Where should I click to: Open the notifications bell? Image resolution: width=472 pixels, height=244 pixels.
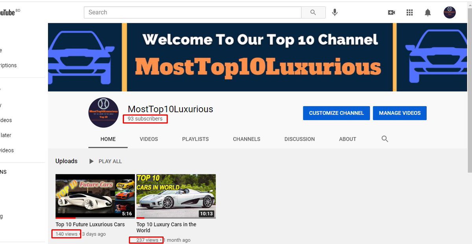[x=428, y=13]
